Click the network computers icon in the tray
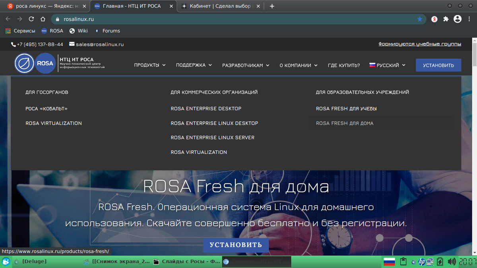Image resolution: width=477 pixels, height=268 pixels. click(429, 262)
